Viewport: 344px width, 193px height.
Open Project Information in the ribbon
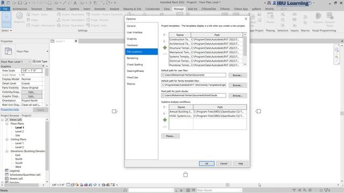[41, 25]
